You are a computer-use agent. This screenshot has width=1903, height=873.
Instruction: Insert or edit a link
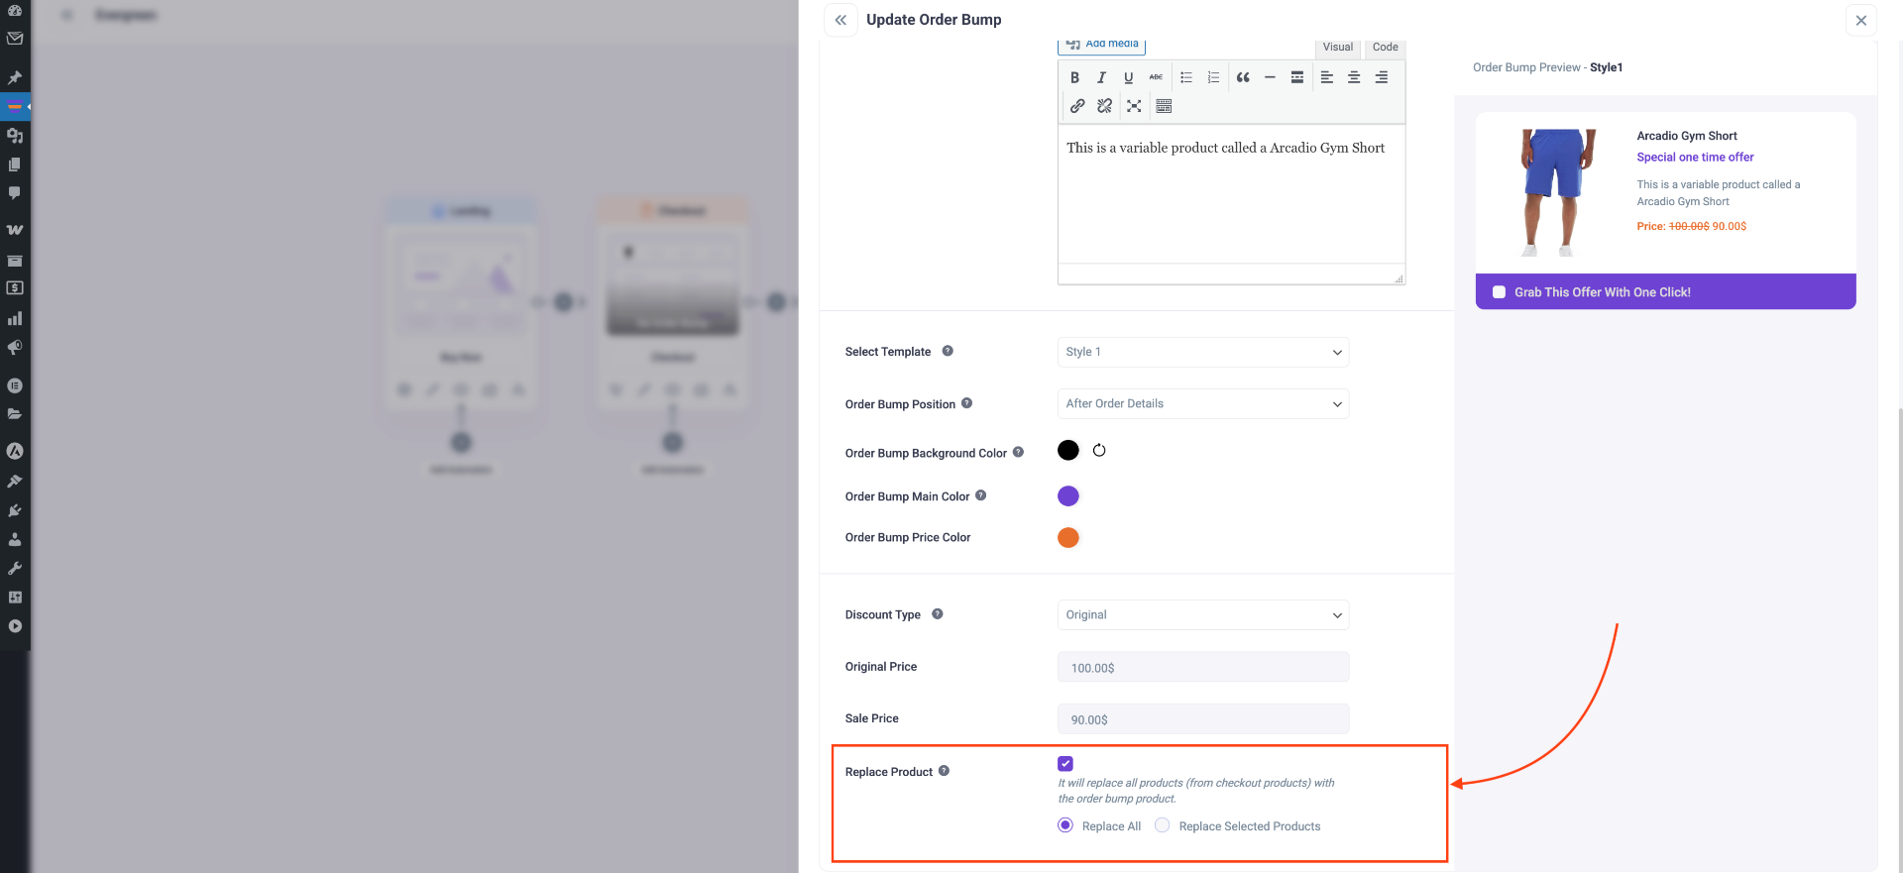tap(1077, 106)
